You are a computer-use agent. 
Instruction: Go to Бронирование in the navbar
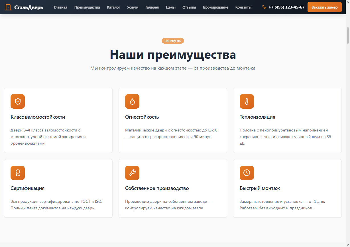216,7
